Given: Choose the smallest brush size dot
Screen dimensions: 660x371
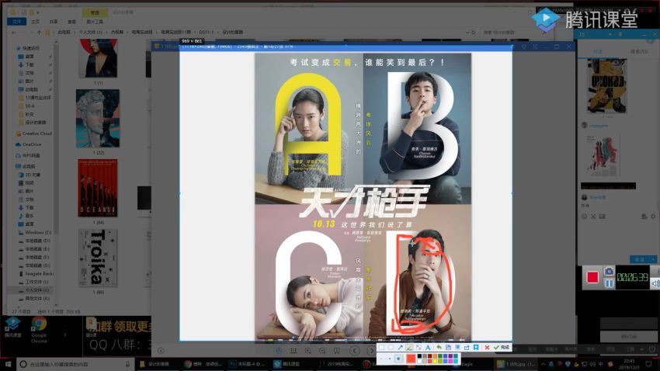Looking at the screenshot, I should 381,359.
